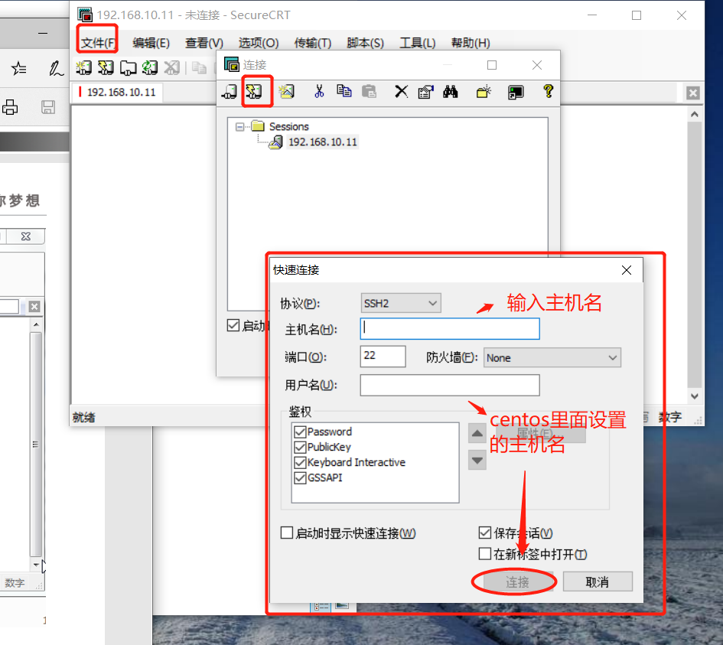Click the Help question mark icon
The image size is (723, 645).
point(549,91)
